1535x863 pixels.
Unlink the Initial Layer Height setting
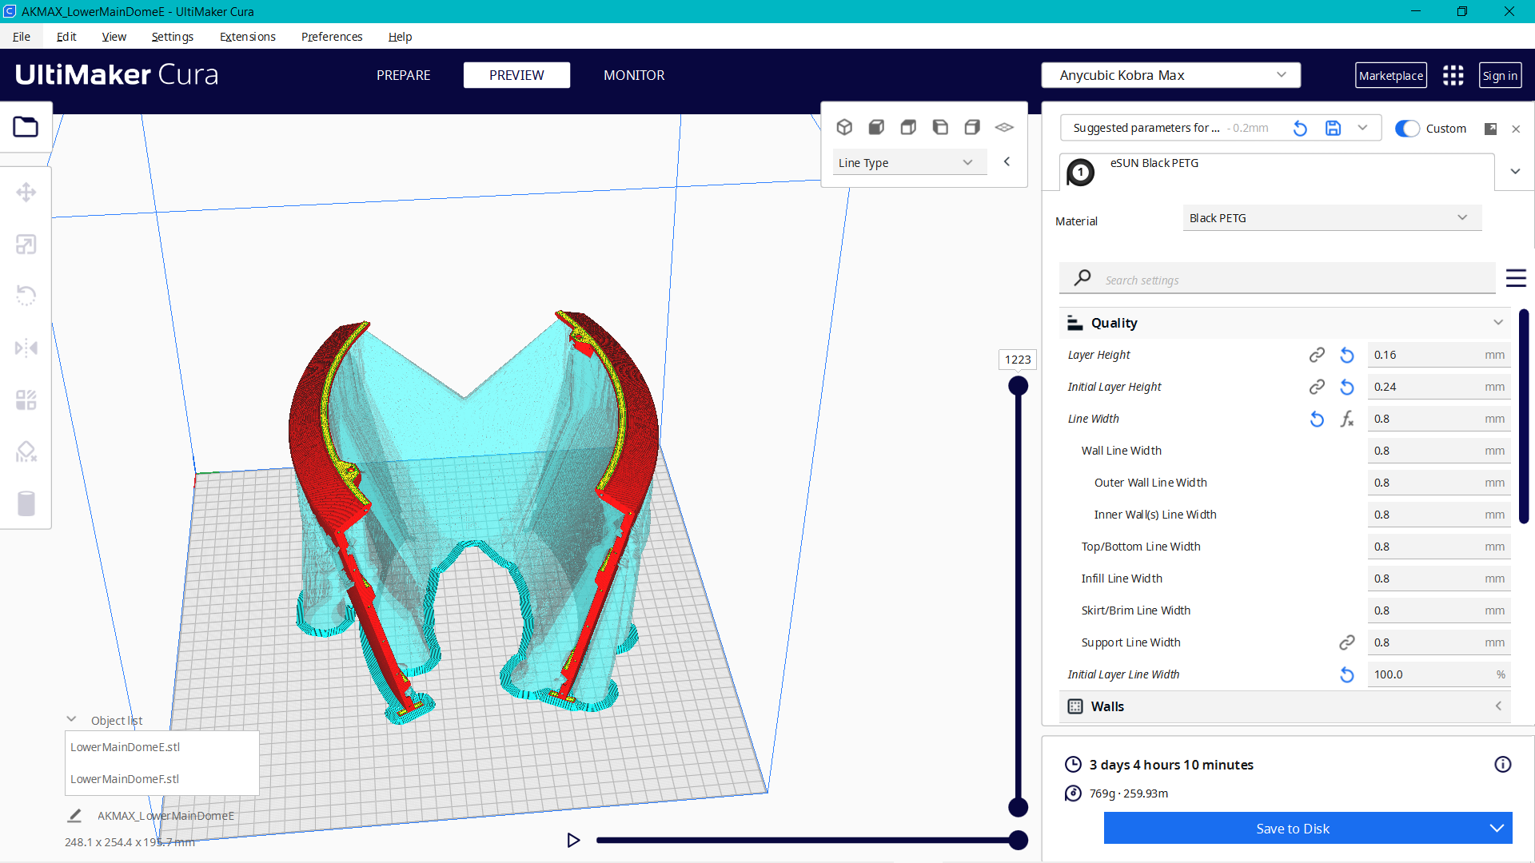(x=1317, y=387)
